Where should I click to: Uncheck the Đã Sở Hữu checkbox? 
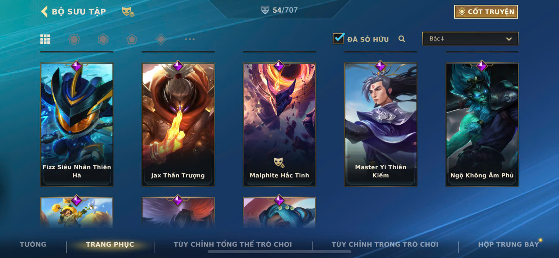click(x=338, y=39)
